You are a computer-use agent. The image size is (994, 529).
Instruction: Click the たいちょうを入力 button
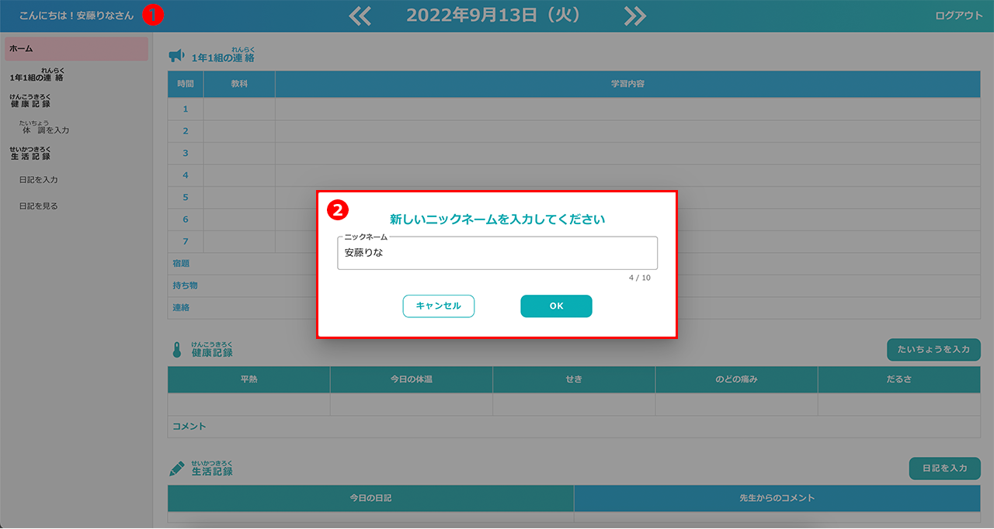click(x=933, y=350)
